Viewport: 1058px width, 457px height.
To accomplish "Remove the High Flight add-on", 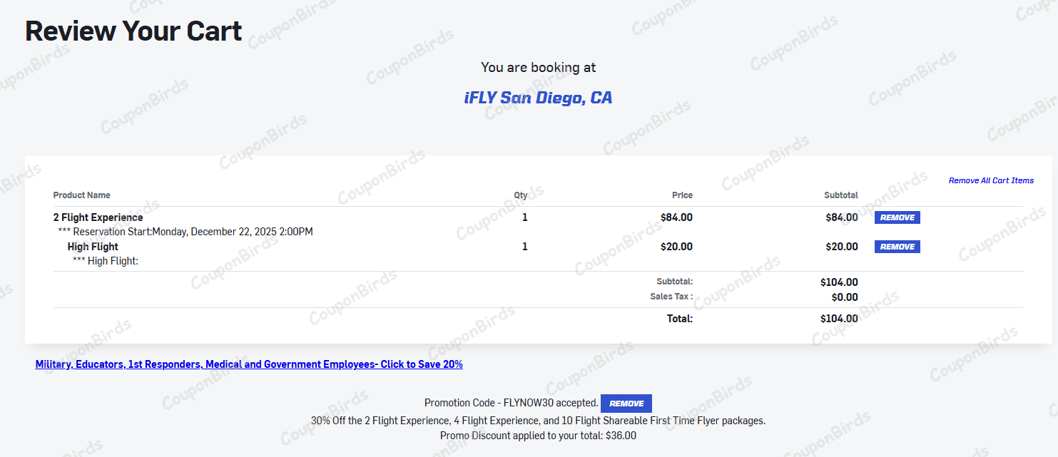I will point(897,247).
